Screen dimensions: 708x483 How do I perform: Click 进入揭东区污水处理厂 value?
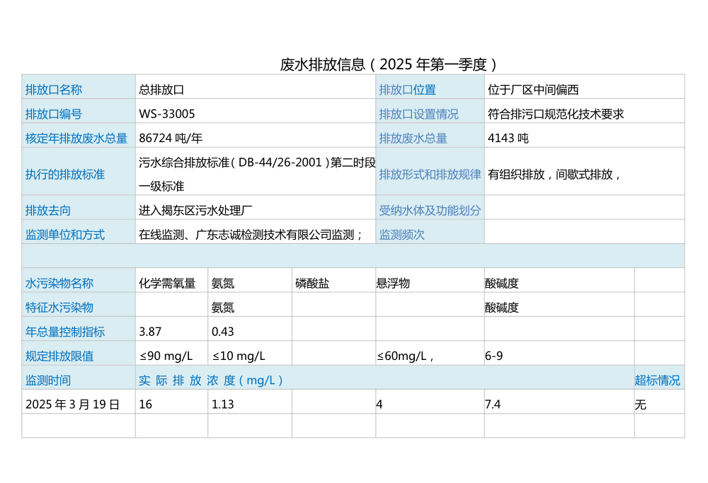[195, 211]
